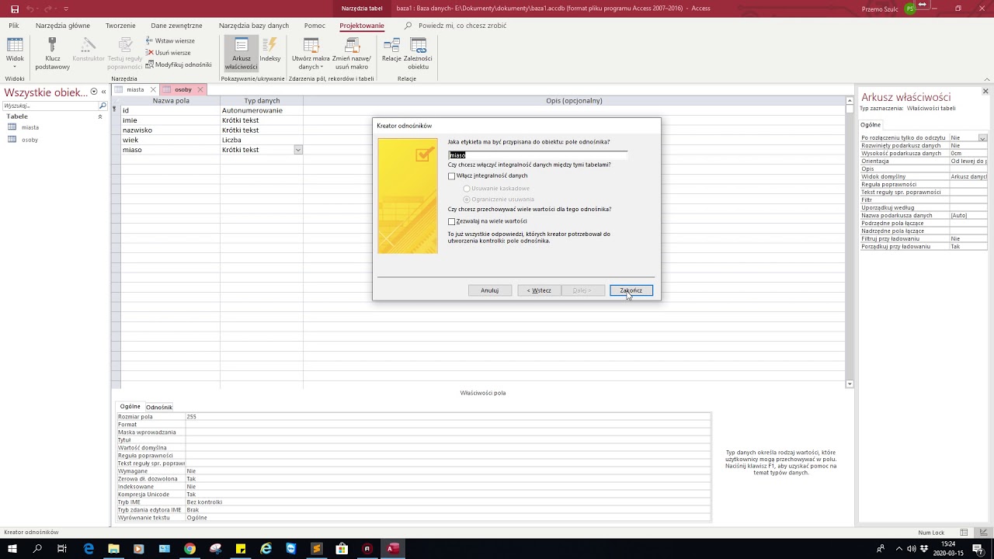Close the osoby document tab
Screen dimensions: 994x559
coord(200,89)
